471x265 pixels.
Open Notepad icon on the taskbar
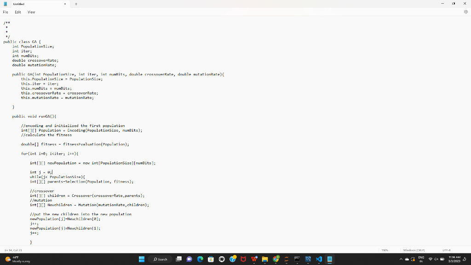[x=329, y=259]
